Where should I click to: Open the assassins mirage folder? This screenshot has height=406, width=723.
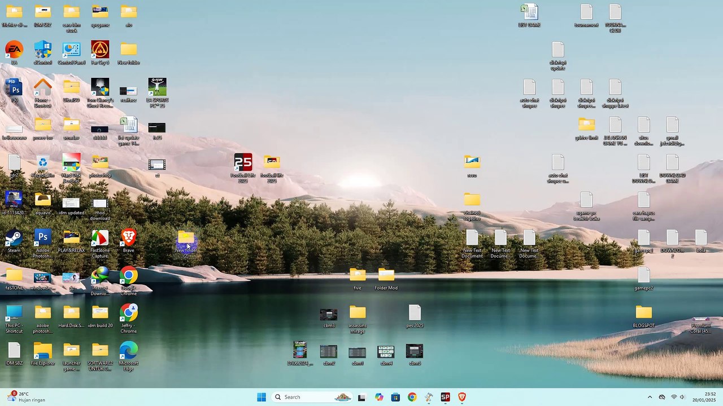tap(358, 313)
